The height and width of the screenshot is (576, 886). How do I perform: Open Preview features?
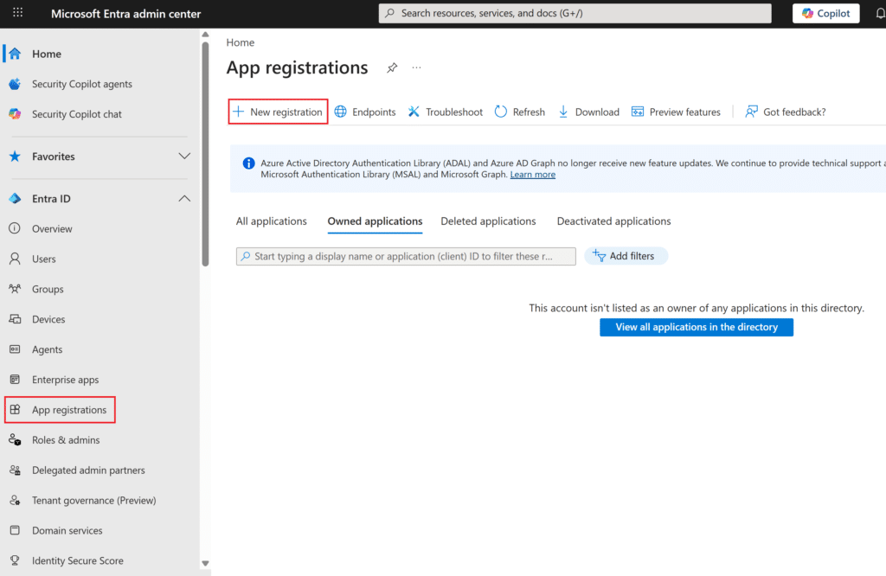[676, 112]
